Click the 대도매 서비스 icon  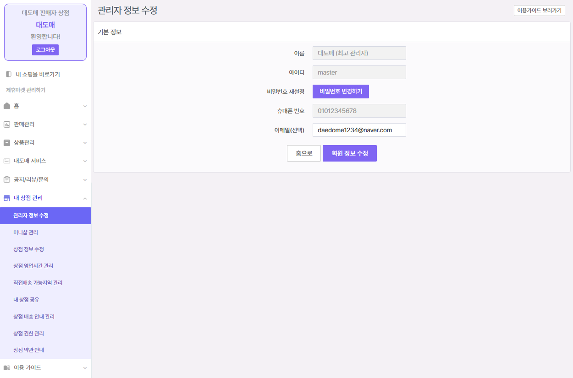(7, 161)
